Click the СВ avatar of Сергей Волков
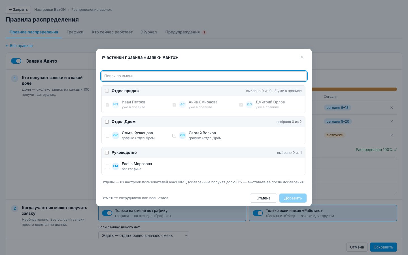The width and height of the screenshot is (408, 255). [182, 135]
